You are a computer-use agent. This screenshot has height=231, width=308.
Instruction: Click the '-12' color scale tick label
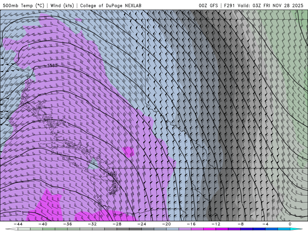(x=216, y=224)
